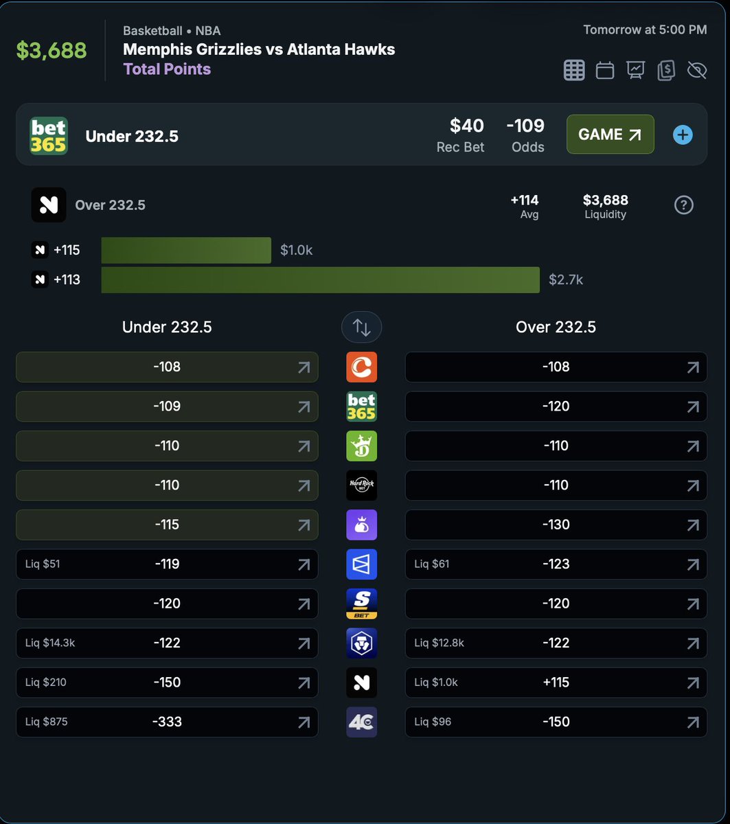Click the bet slips dollar icon
The height and width of the screenshot is (824, 730).
tap(665, 70)
